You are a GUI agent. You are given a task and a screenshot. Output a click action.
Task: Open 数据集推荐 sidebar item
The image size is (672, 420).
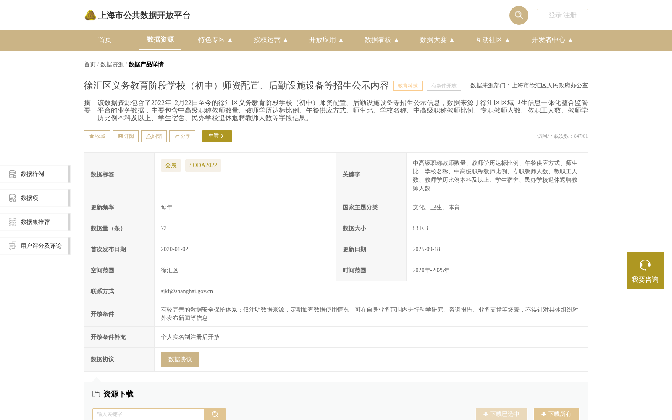coord(35,222)
